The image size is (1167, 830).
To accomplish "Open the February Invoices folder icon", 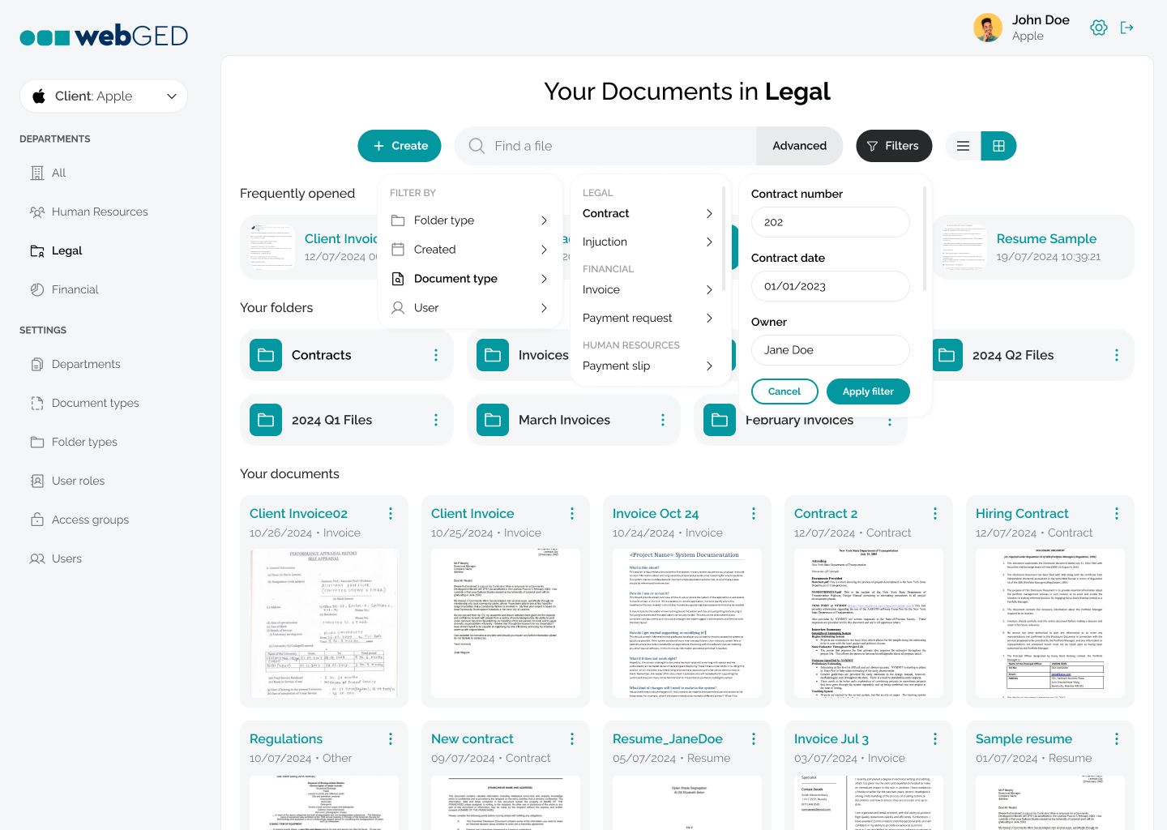I will point(720,420).
